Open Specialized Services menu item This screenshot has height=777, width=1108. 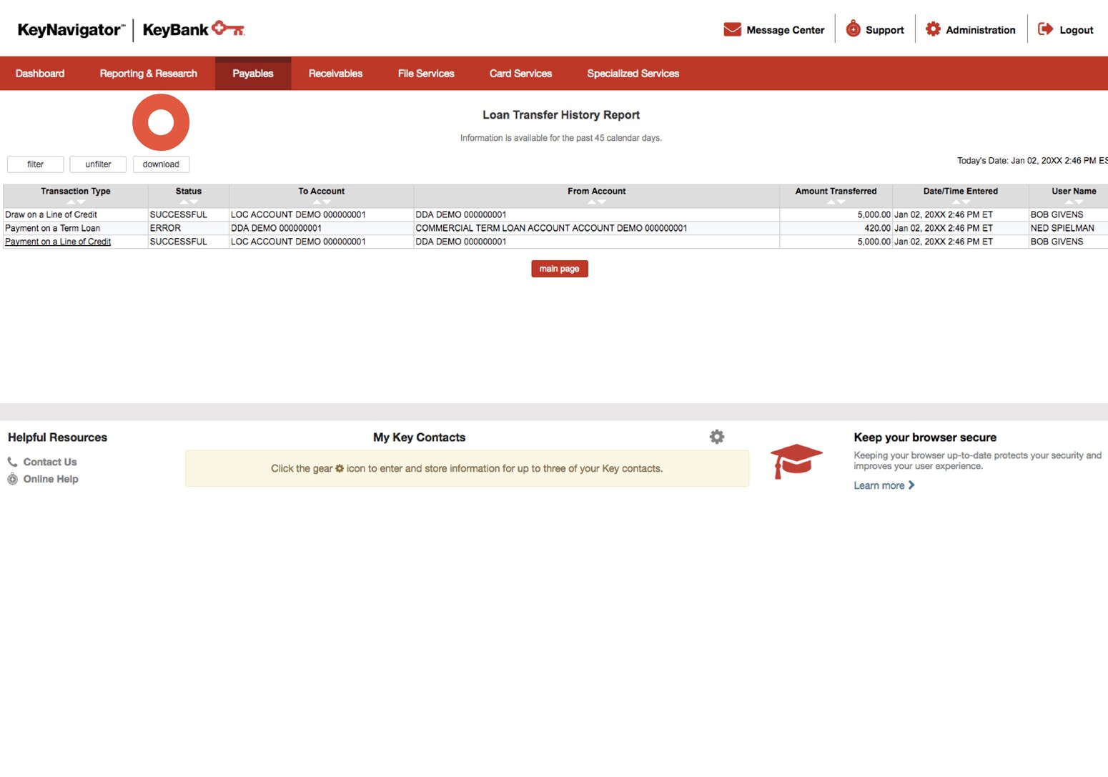pos(632,73)
